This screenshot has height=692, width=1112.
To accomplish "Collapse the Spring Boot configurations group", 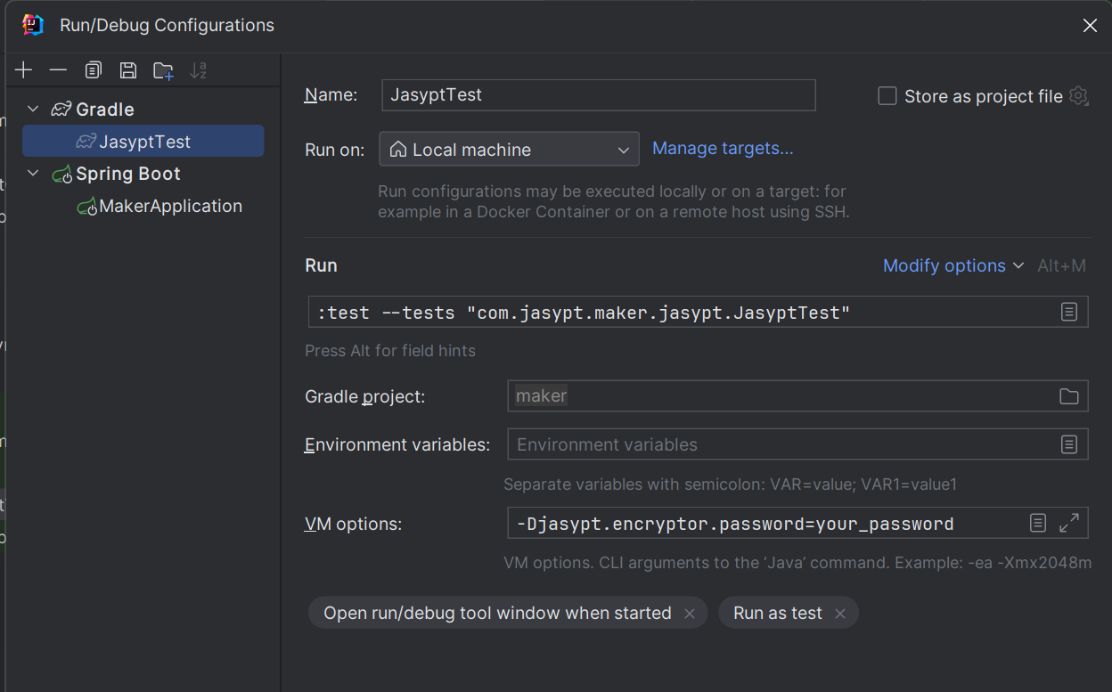I will coord(34,174).
